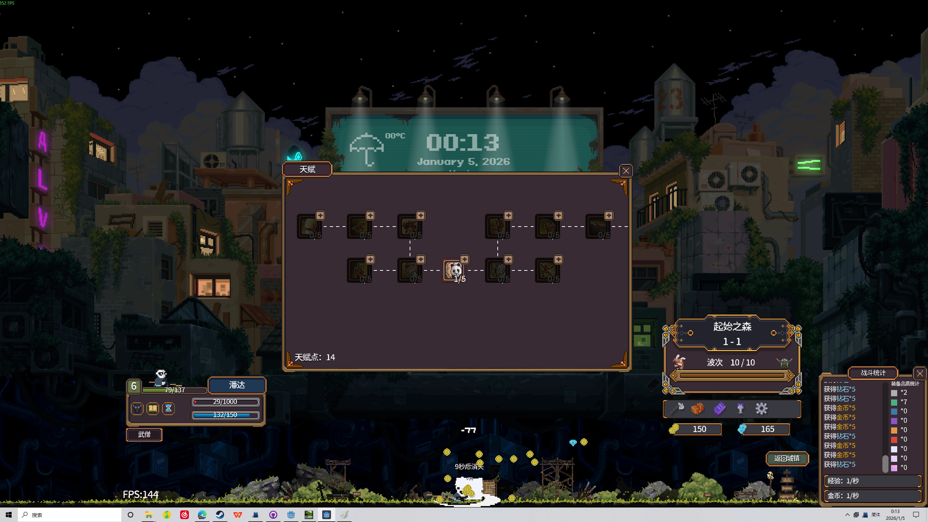
Task: Click the 返回城镇 button to return to town
Action: [787, 458]
